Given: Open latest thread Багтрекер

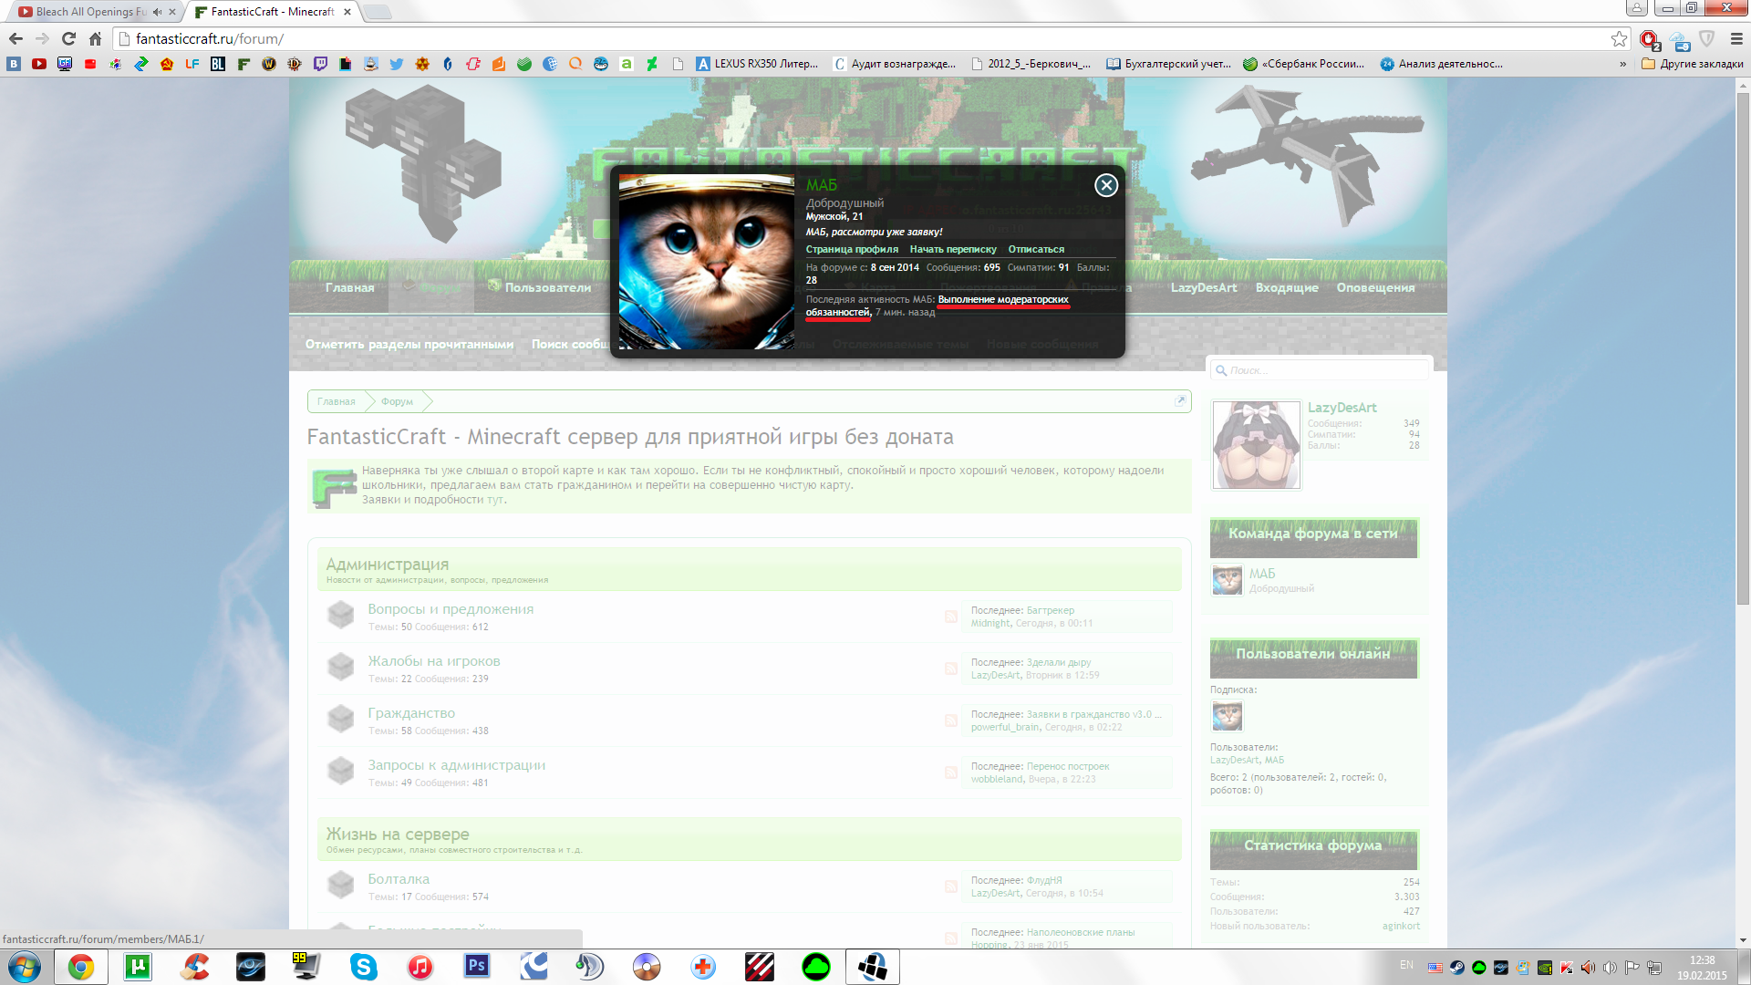Looking at the screenshot, I should (1051, 610).
